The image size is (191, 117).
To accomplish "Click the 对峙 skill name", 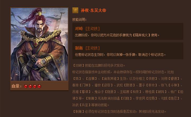I will [x=79, y=29].
